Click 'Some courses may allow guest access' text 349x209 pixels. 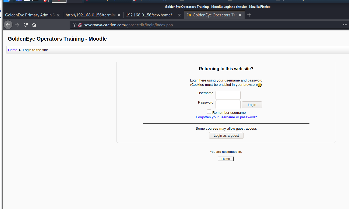[x=226, y=129]
